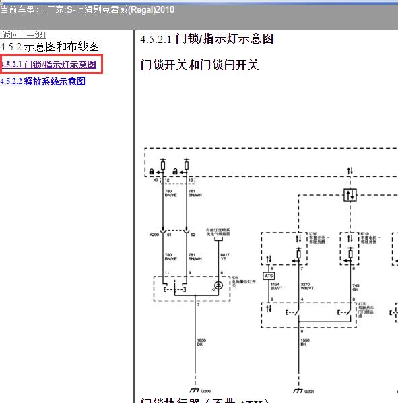398x403 pixels.
Task: Click the 3270 WH/VT wire label
Action: point(307,286)
